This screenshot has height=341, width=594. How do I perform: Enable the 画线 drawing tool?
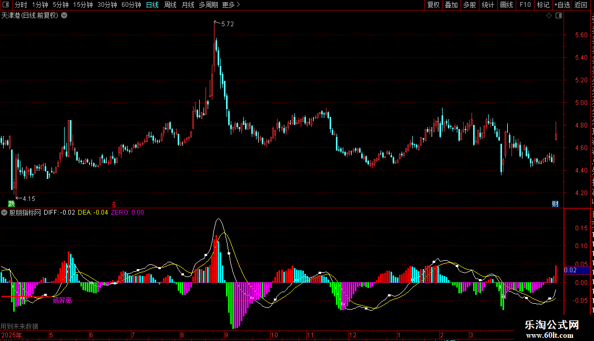click(x=507, y=5)
